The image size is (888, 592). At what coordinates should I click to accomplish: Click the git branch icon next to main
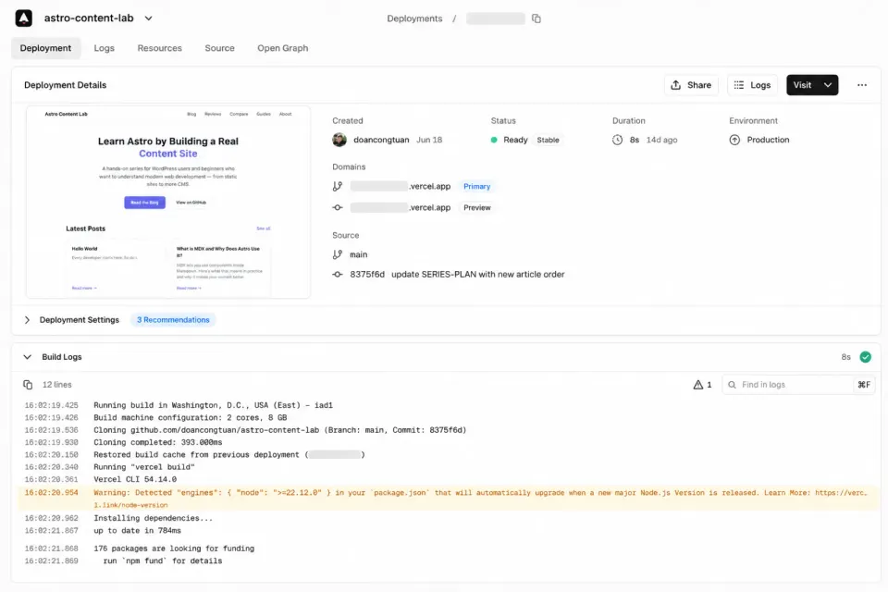338,255
